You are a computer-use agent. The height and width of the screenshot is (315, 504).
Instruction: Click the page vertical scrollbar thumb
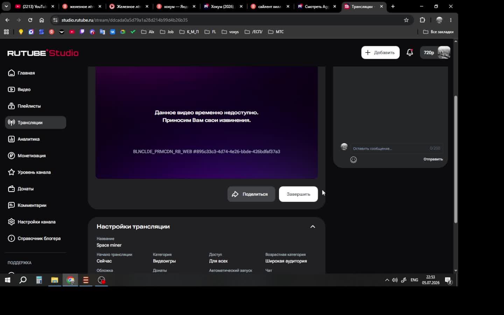[x=456, y=159]
